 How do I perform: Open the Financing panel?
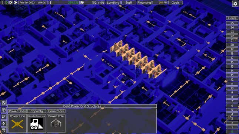[x=145, y=3]
